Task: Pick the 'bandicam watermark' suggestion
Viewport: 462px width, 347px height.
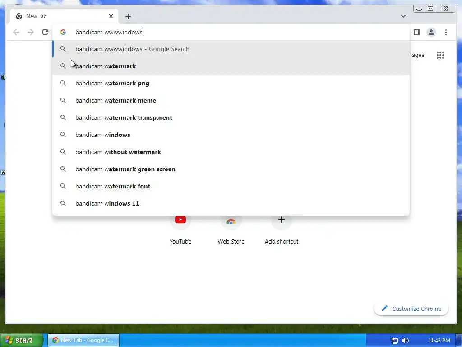Action: tap(231, 66)
